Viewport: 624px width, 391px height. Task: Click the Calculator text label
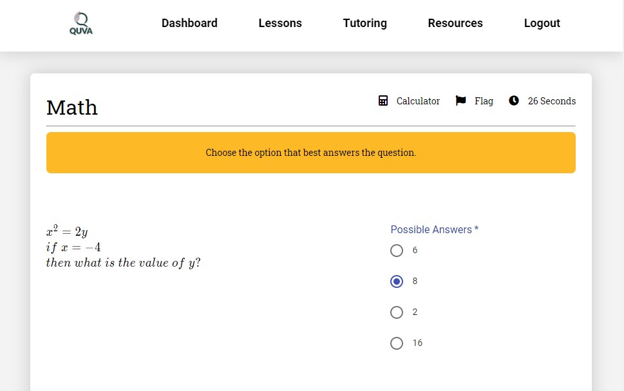(x=419, y=101)
